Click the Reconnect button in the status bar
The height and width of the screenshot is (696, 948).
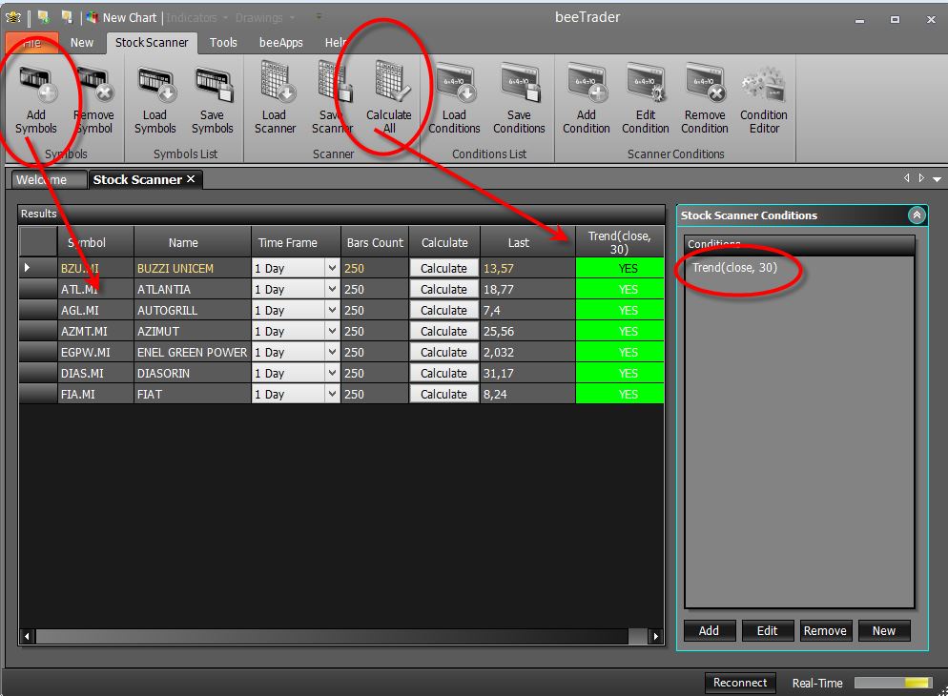coord(740,683)
